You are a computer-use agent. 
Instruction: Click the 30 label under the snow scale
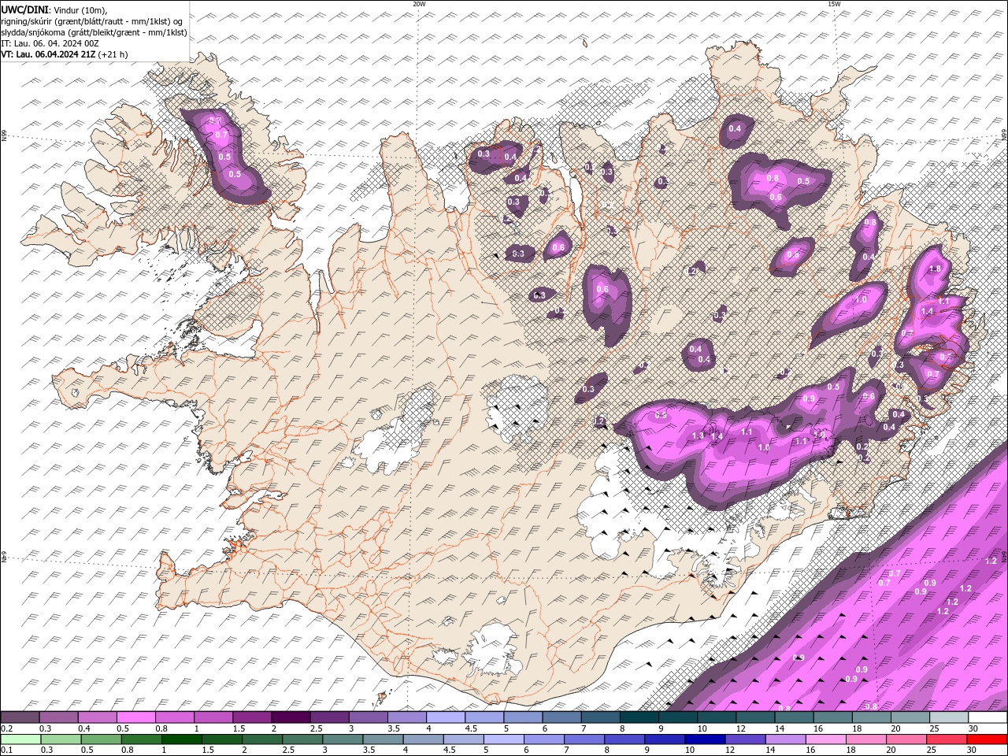click(x=973, y=728)
